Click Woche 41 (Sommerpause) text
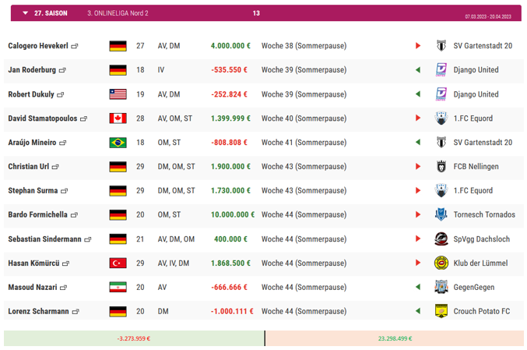Image resolution: width=527 pixels, height=350 pixels. point(304,143)
